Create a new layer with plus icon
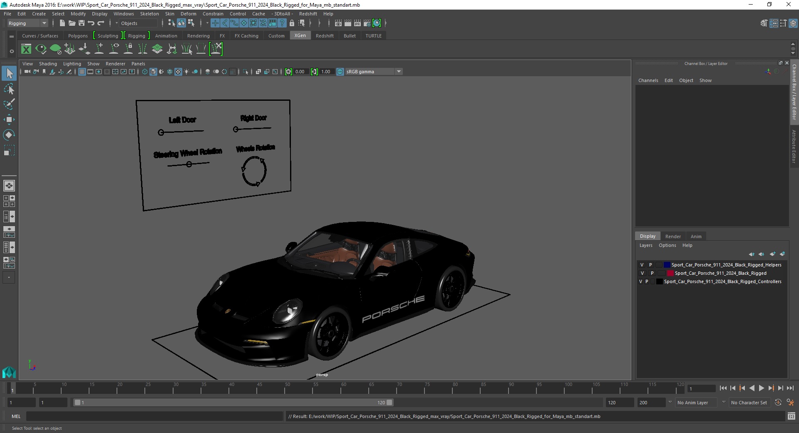The image size is (799, 433). 773,254
